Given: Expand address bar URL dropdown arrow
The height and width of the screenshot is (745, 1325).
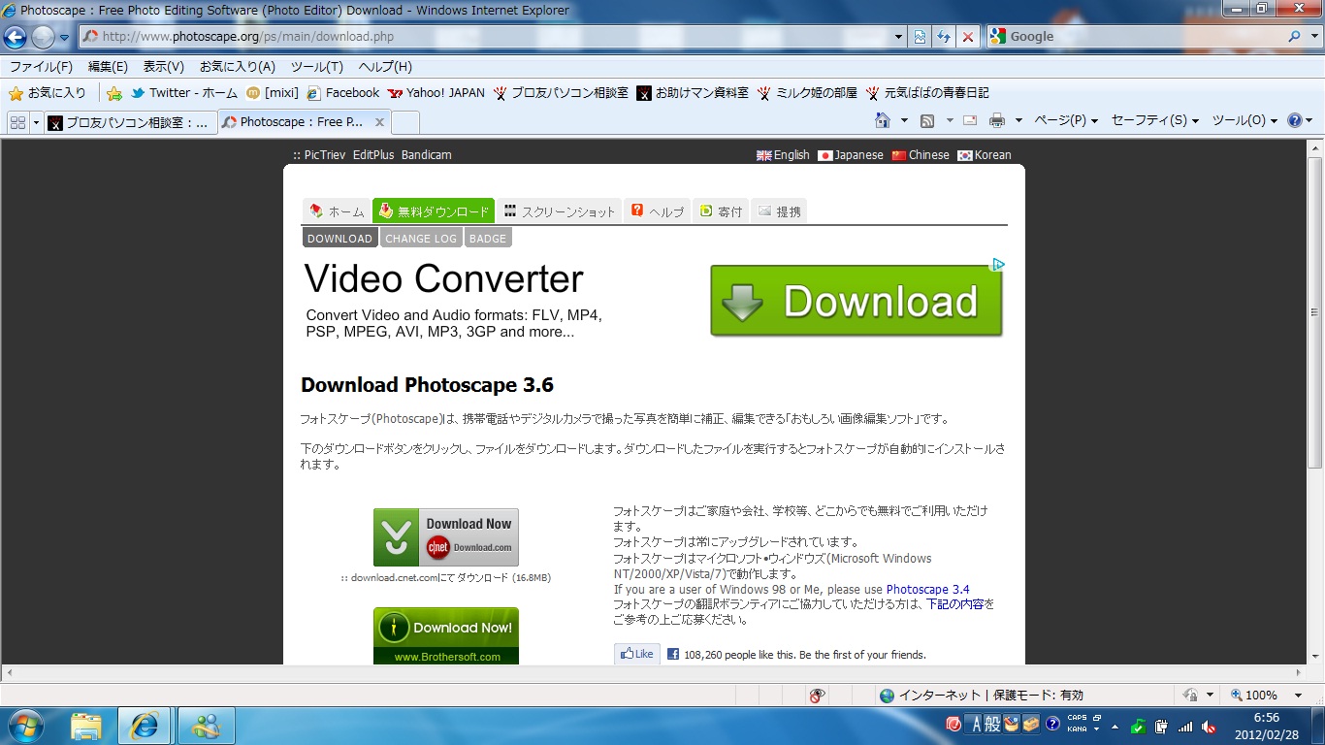Looking at the screenshot, I should pos(899,37).
